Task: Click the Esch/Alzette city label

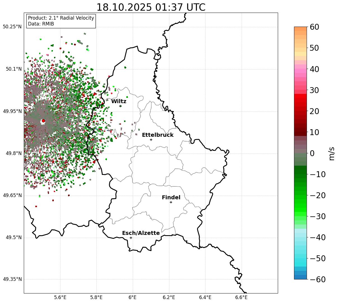Action: click(141, 233)
